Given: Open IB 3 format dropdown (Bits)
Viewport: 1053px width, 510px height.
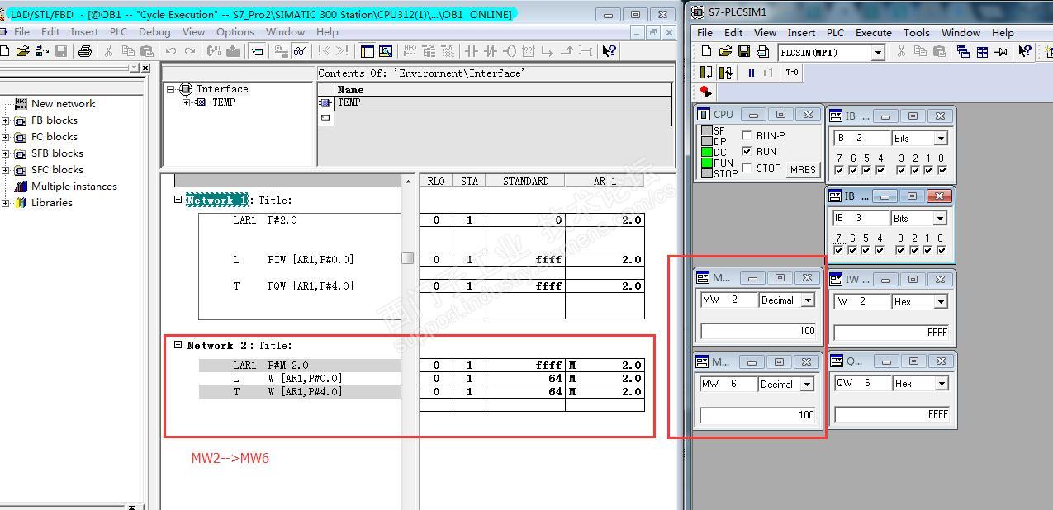Looking at the screenshot, I should 940,219.
